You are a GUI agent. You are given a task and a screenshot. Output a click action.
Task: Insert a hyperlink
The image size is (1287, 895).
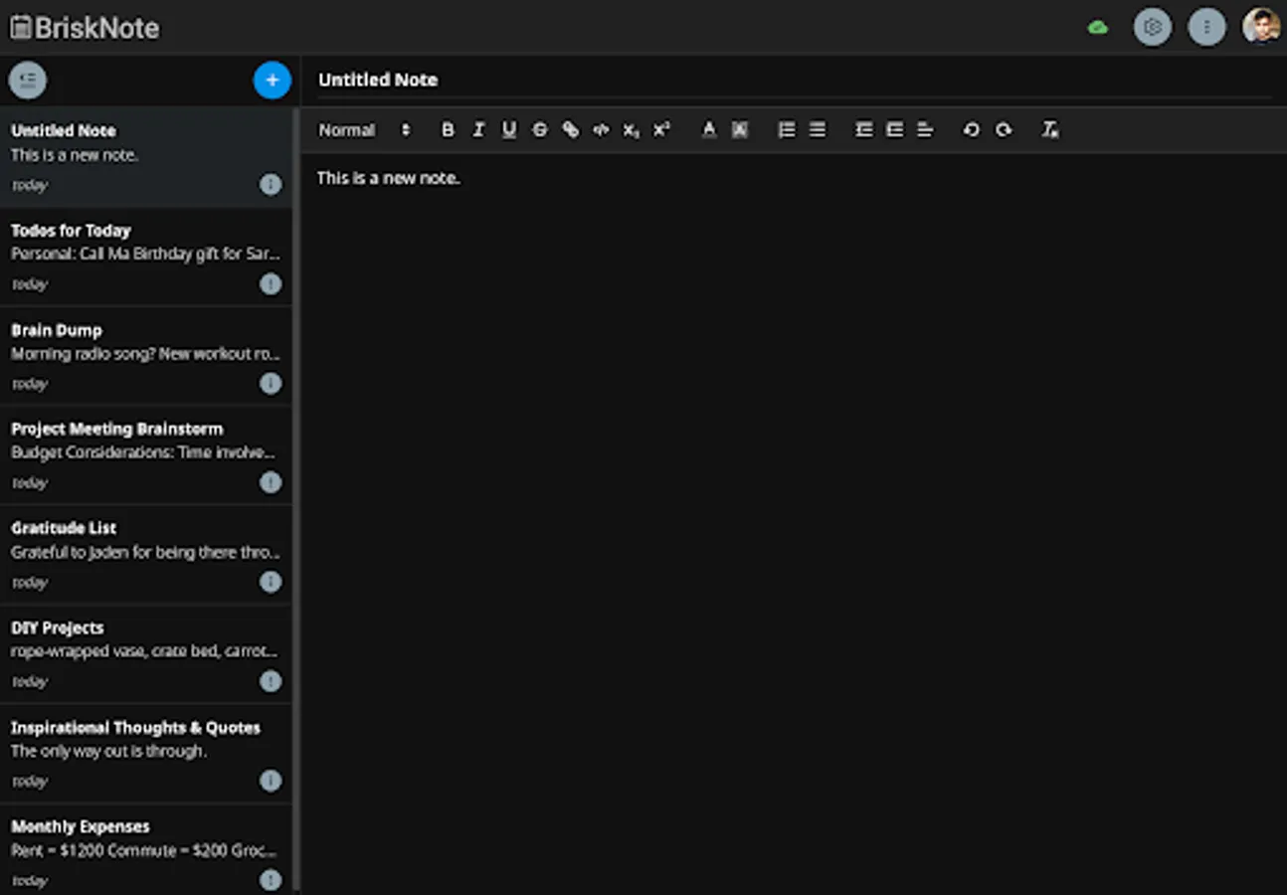click(570, 129)
